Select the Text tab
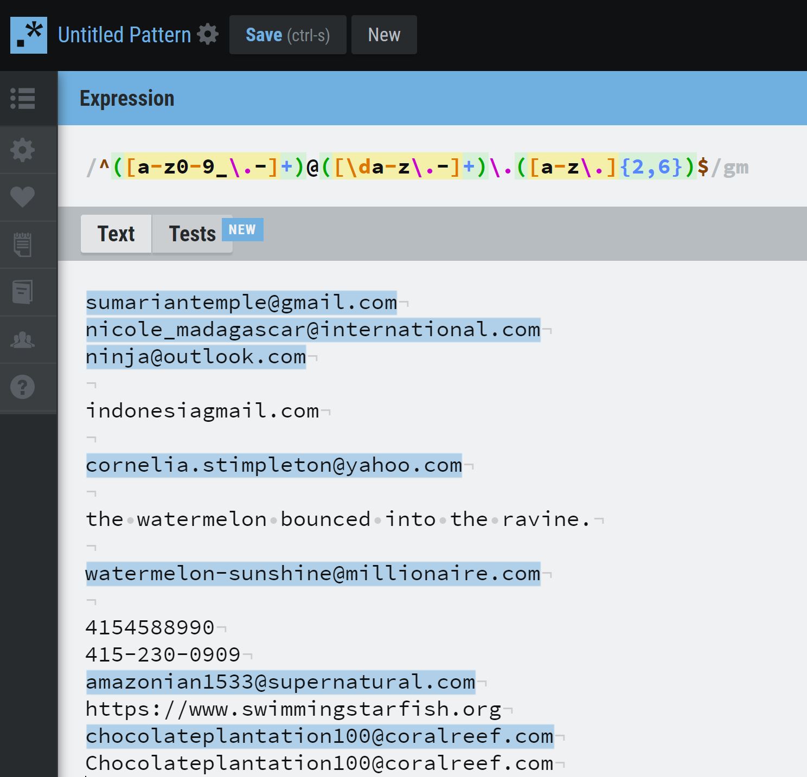The image size is (807, 777). 116,234
